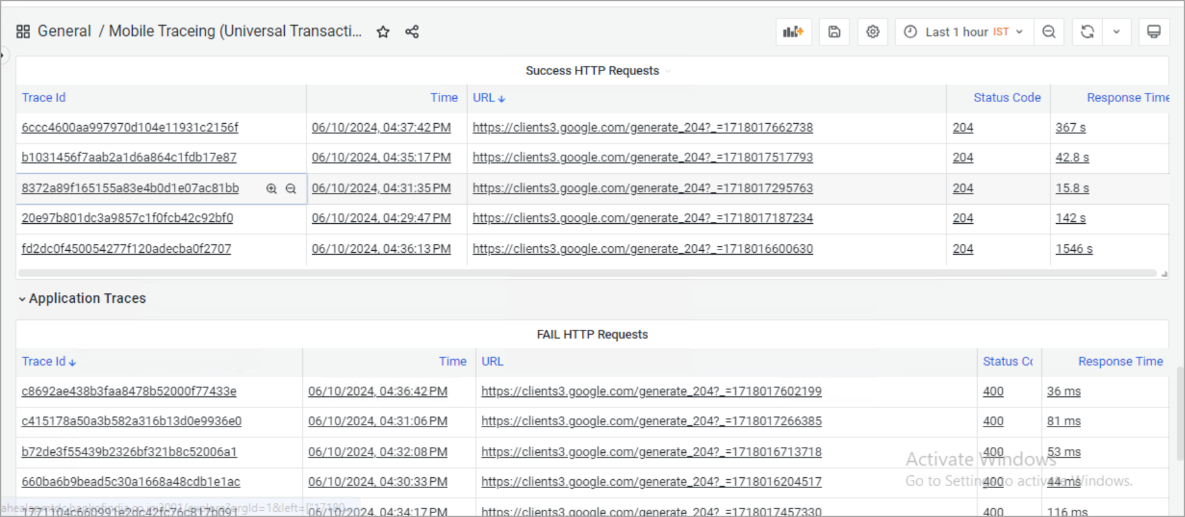Sort FAIL table by Trace Id header
This screenshot has height=517, width=1185.
[44, 361]
